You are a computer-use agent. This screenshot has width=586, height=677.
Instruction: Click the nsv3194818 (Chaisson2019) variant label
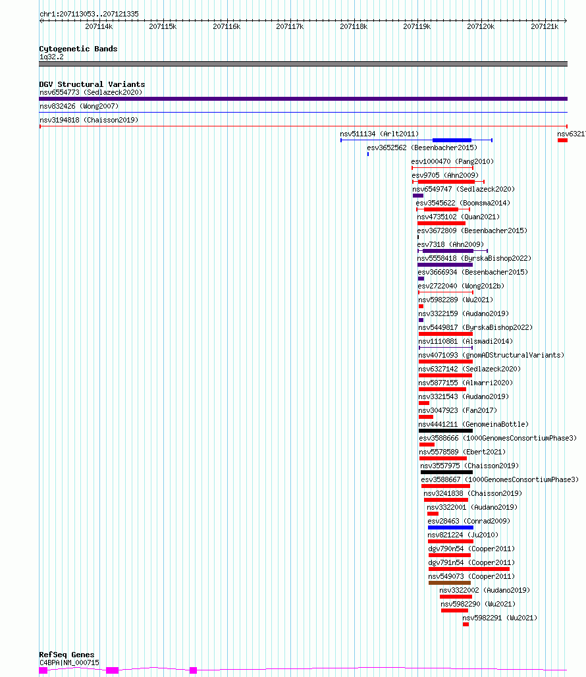click(x=89, y=120)
